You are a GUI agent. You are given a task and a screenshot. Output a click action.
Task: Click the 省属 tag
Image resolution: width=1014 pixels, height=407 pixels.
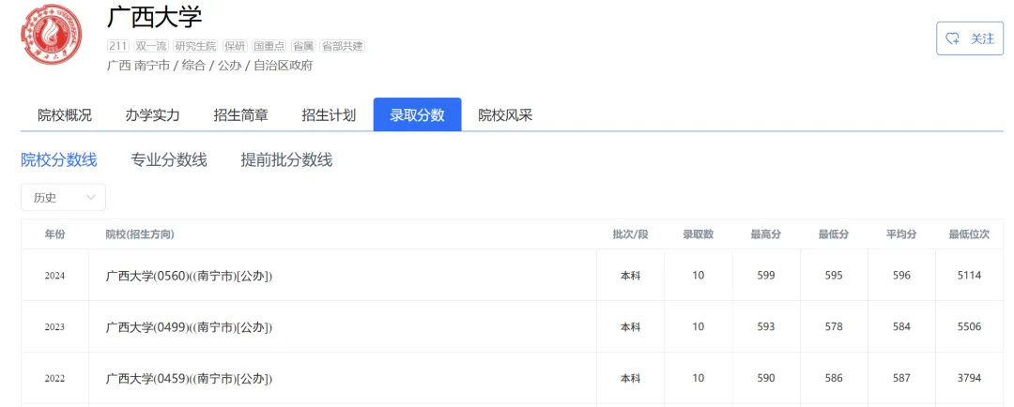303,47
